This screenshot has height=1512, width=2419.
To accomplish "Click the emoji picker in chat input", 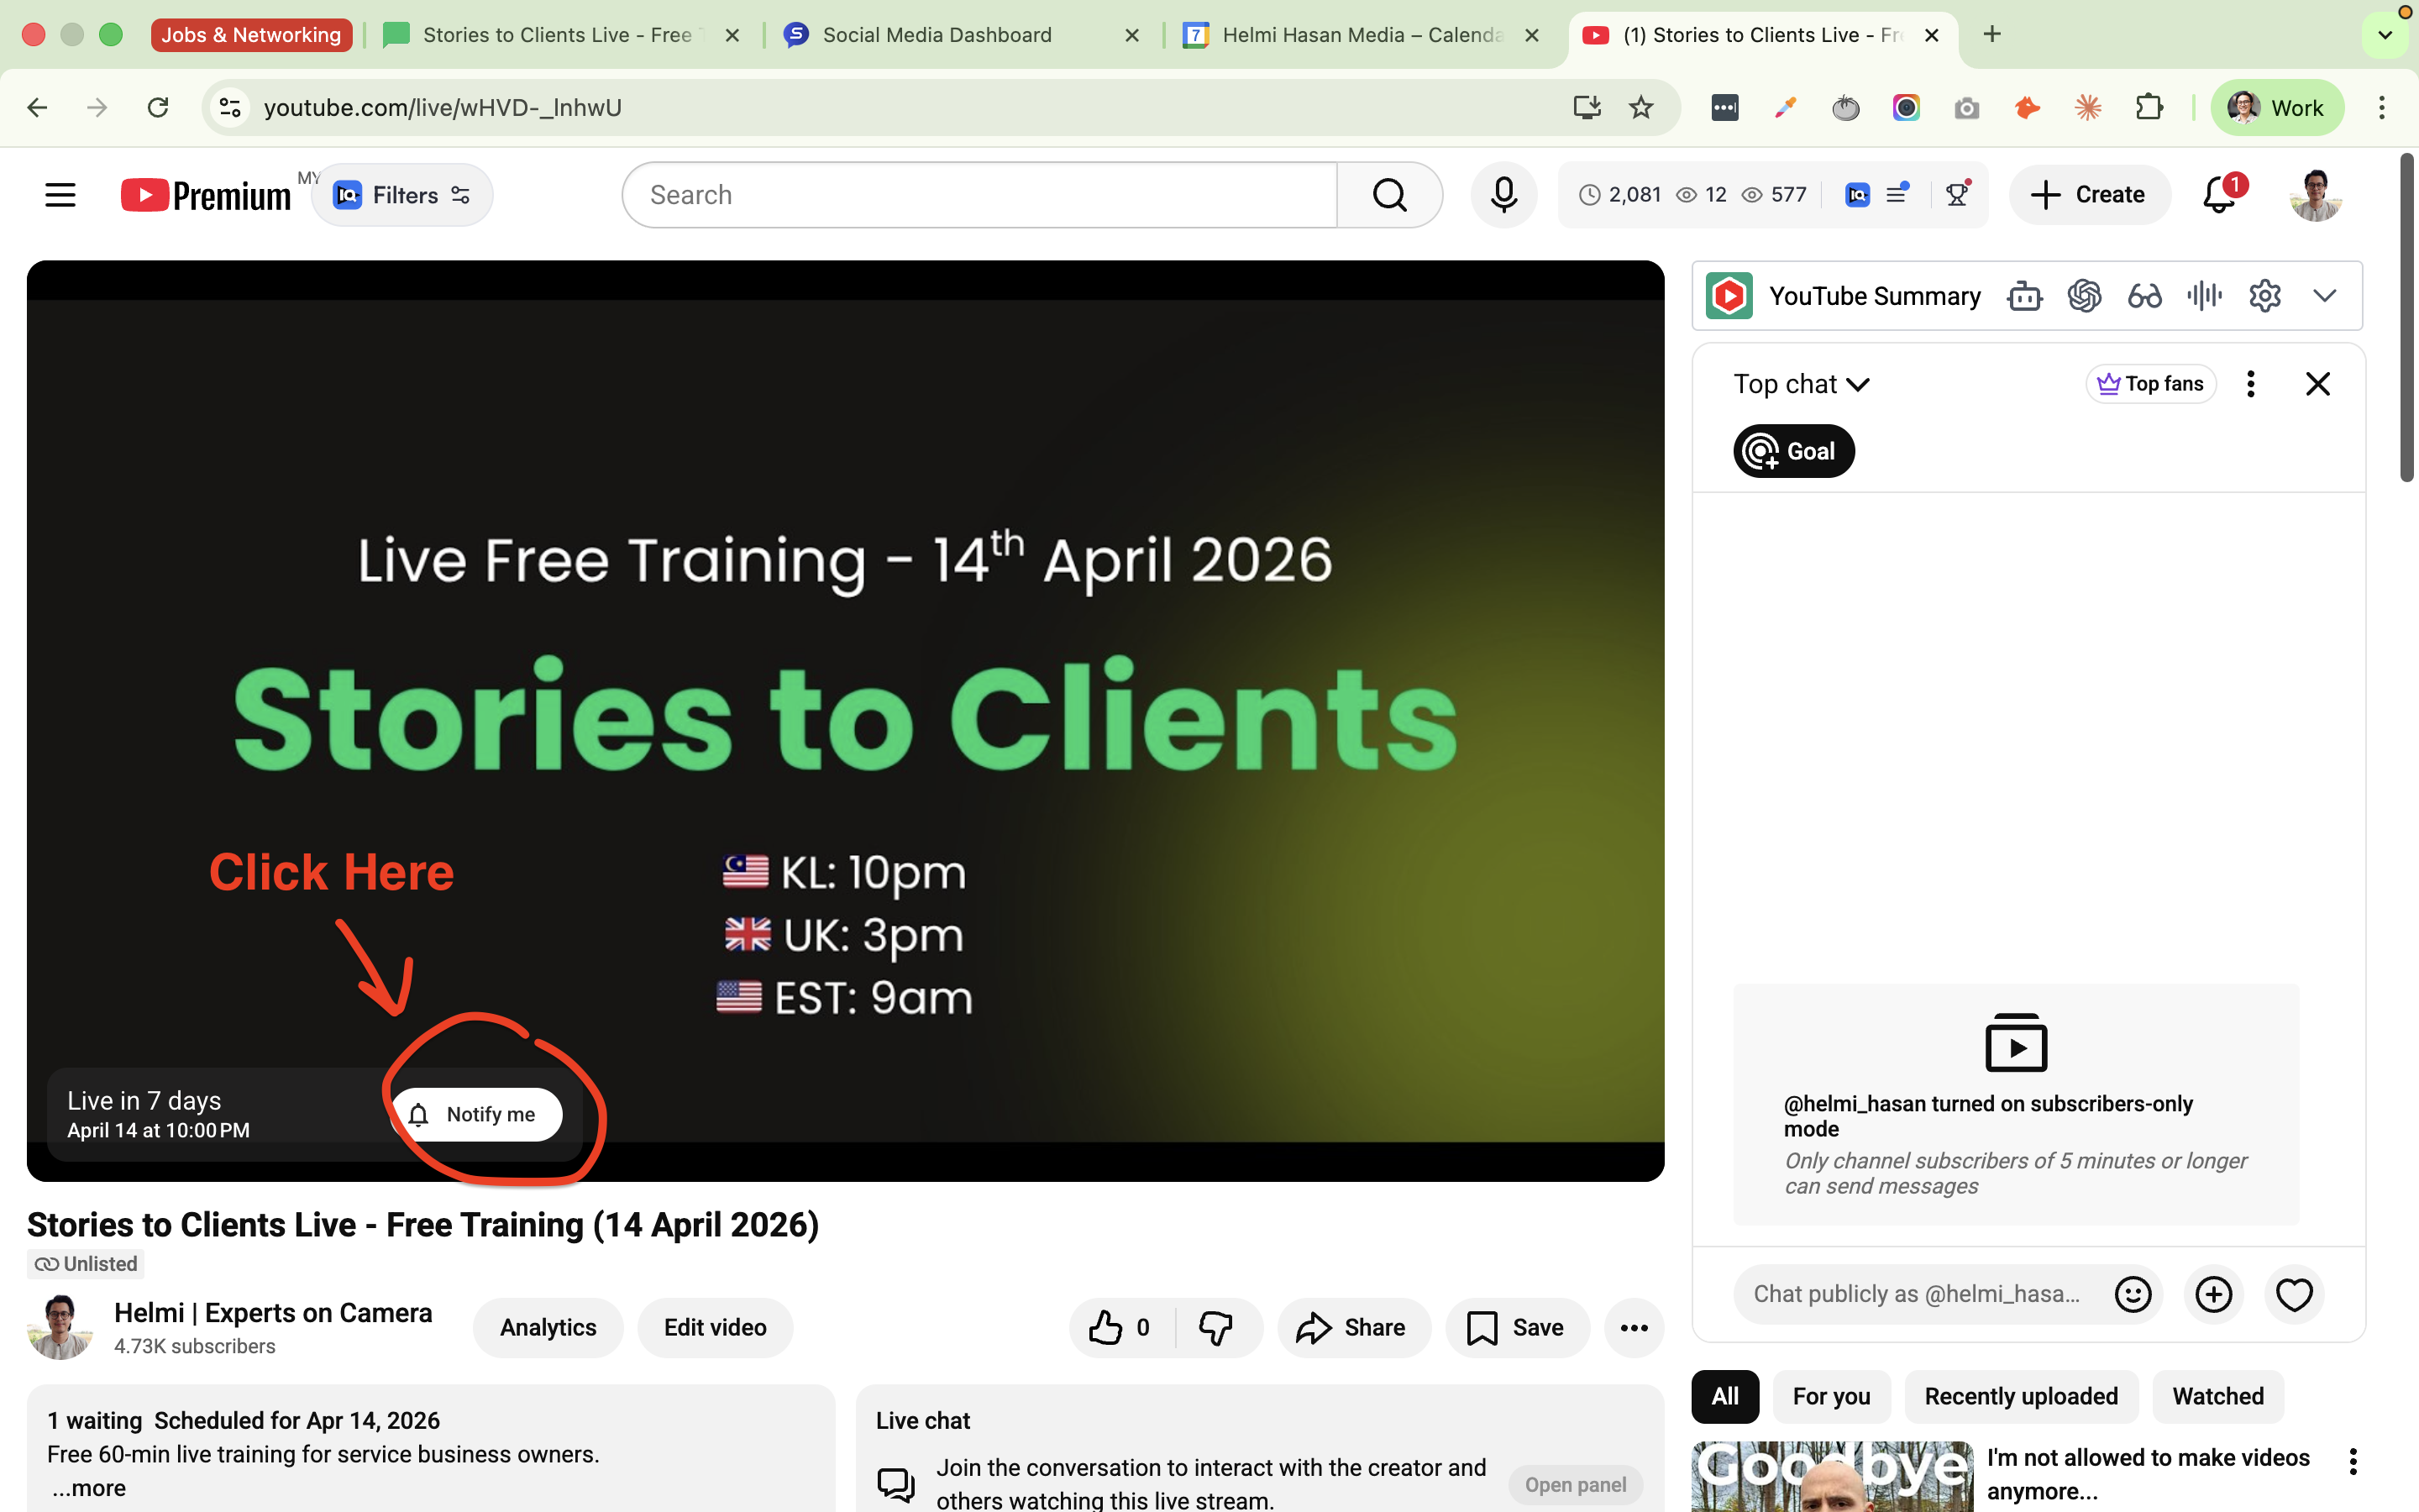I will [x=2132, y=1294].
